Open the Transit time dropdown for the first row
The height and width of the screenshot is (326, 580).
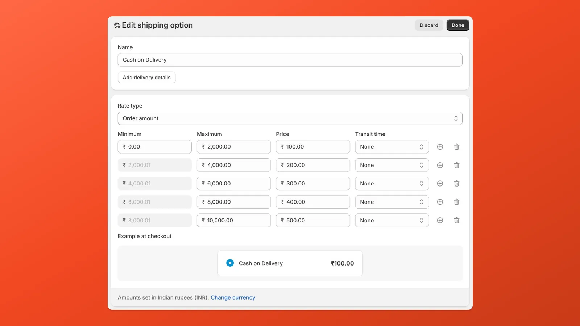[391, 147]
